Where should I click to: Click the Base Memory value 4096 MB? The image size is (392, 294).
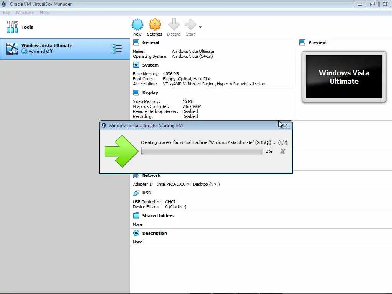click(x=171, y=74)
